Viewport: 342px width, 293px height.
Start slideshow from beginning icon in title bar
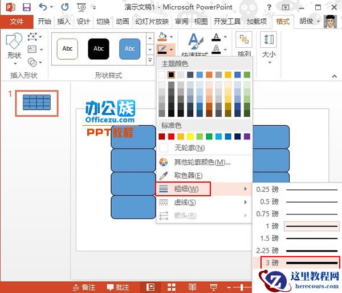(x=82, y=7)
